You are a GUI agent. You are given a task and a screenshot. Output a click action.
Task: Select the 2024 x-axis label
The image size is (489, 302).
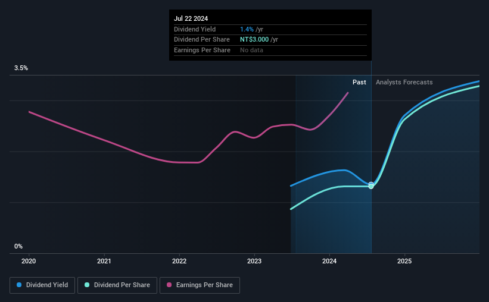(x=329, y=261)
